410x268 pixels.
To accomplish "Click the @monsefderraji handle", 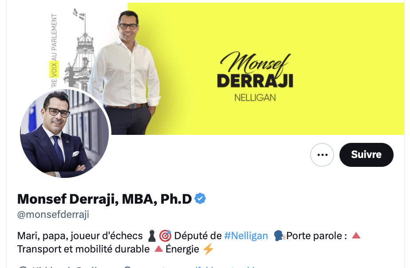I will [53, 214].
